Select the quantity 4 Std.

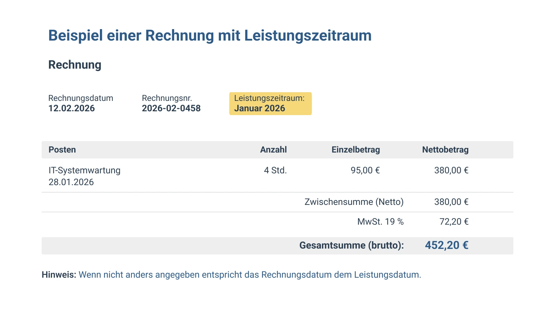275,170
